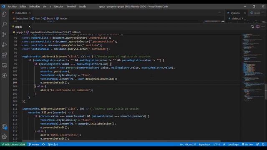Switch to the readme tab
Image resolution: width=267 pixels, height=150 pixels.
click(x=255, y=13)
